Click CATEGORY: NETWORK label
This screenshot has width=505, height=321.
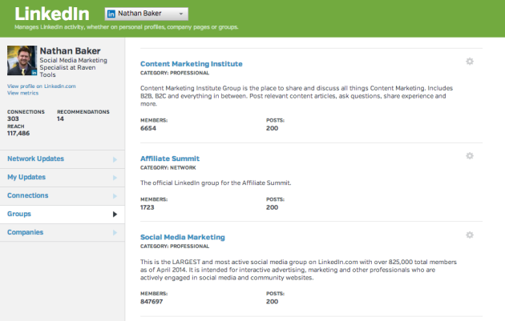point(168,167)
